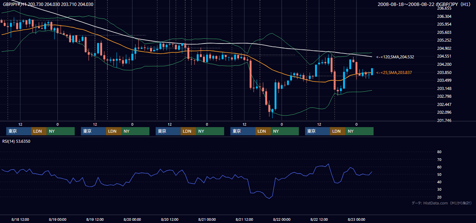Viewport: 476px width, 223px height.
Task: Click the 8/21 00:00 time axis label
Action: [x=207, y=219]
